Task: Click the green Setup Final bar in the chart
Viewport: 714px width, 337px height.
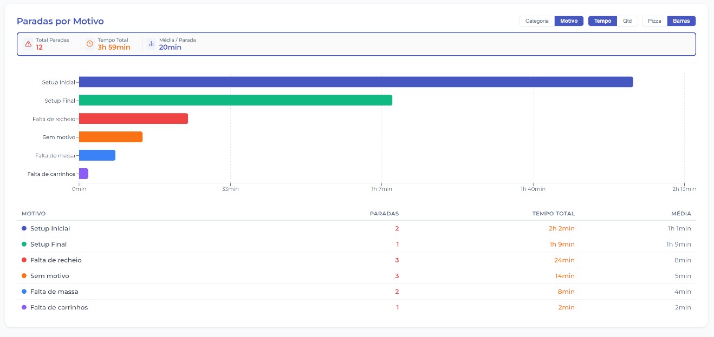Action: pyautogui.click(x=236, y=100)
